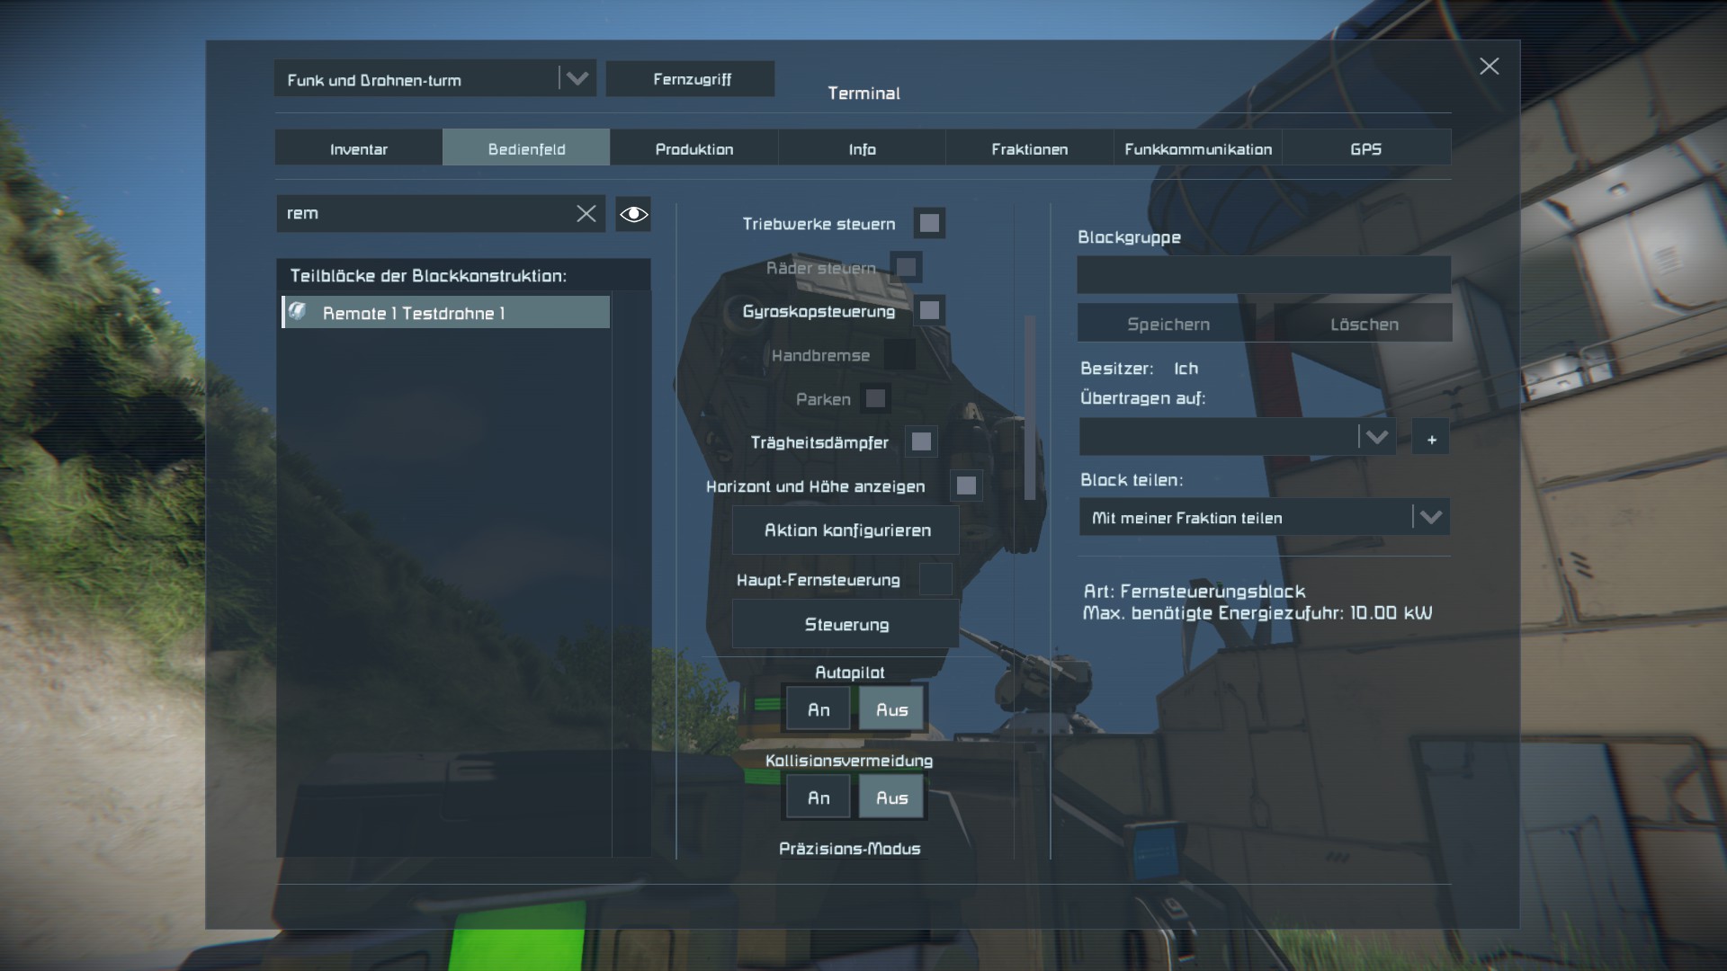Viewport: 1727px width, 971px height.
Task: Switch to the Inventar tab
Action: [358, 149]
